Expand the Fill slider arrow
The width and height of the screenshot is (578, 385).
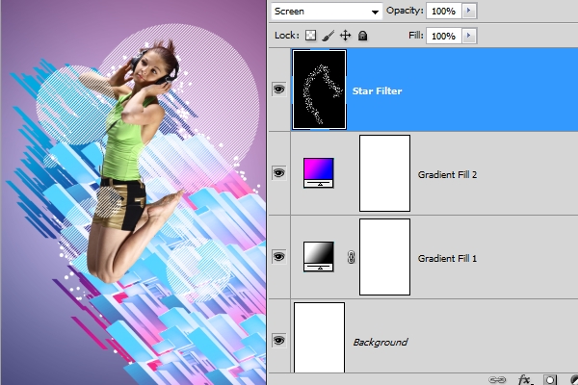(468, 36)
